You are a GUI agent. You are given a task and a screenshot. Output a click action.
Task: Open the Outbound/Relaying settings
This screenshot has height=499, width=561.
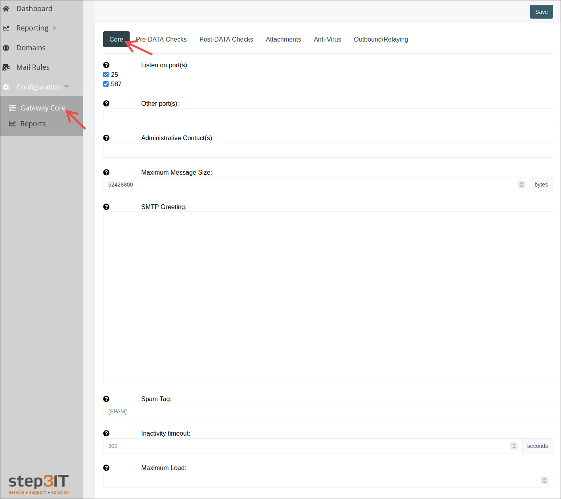[x=381, y=39]
